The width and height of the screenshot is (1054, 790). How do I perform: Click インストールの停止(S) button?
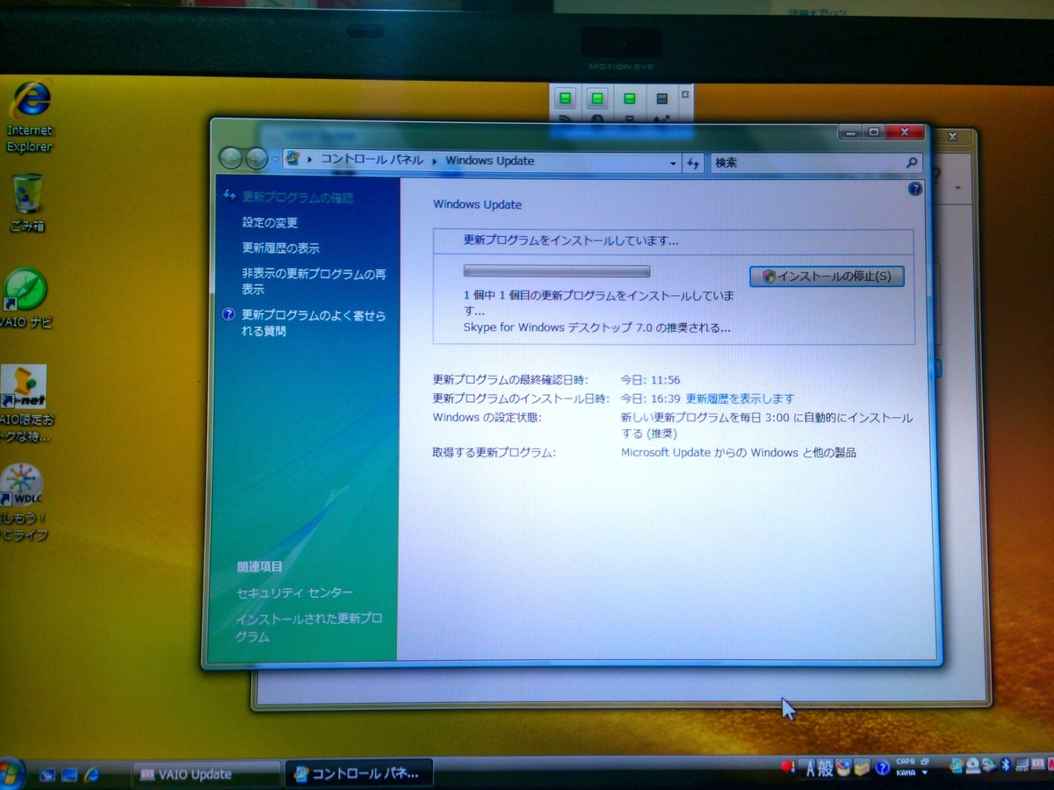pos(827,276)
